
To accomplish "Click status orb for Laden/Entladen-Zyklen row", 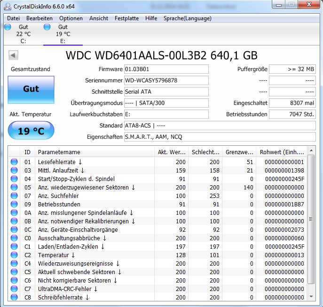I will point(14,246).
